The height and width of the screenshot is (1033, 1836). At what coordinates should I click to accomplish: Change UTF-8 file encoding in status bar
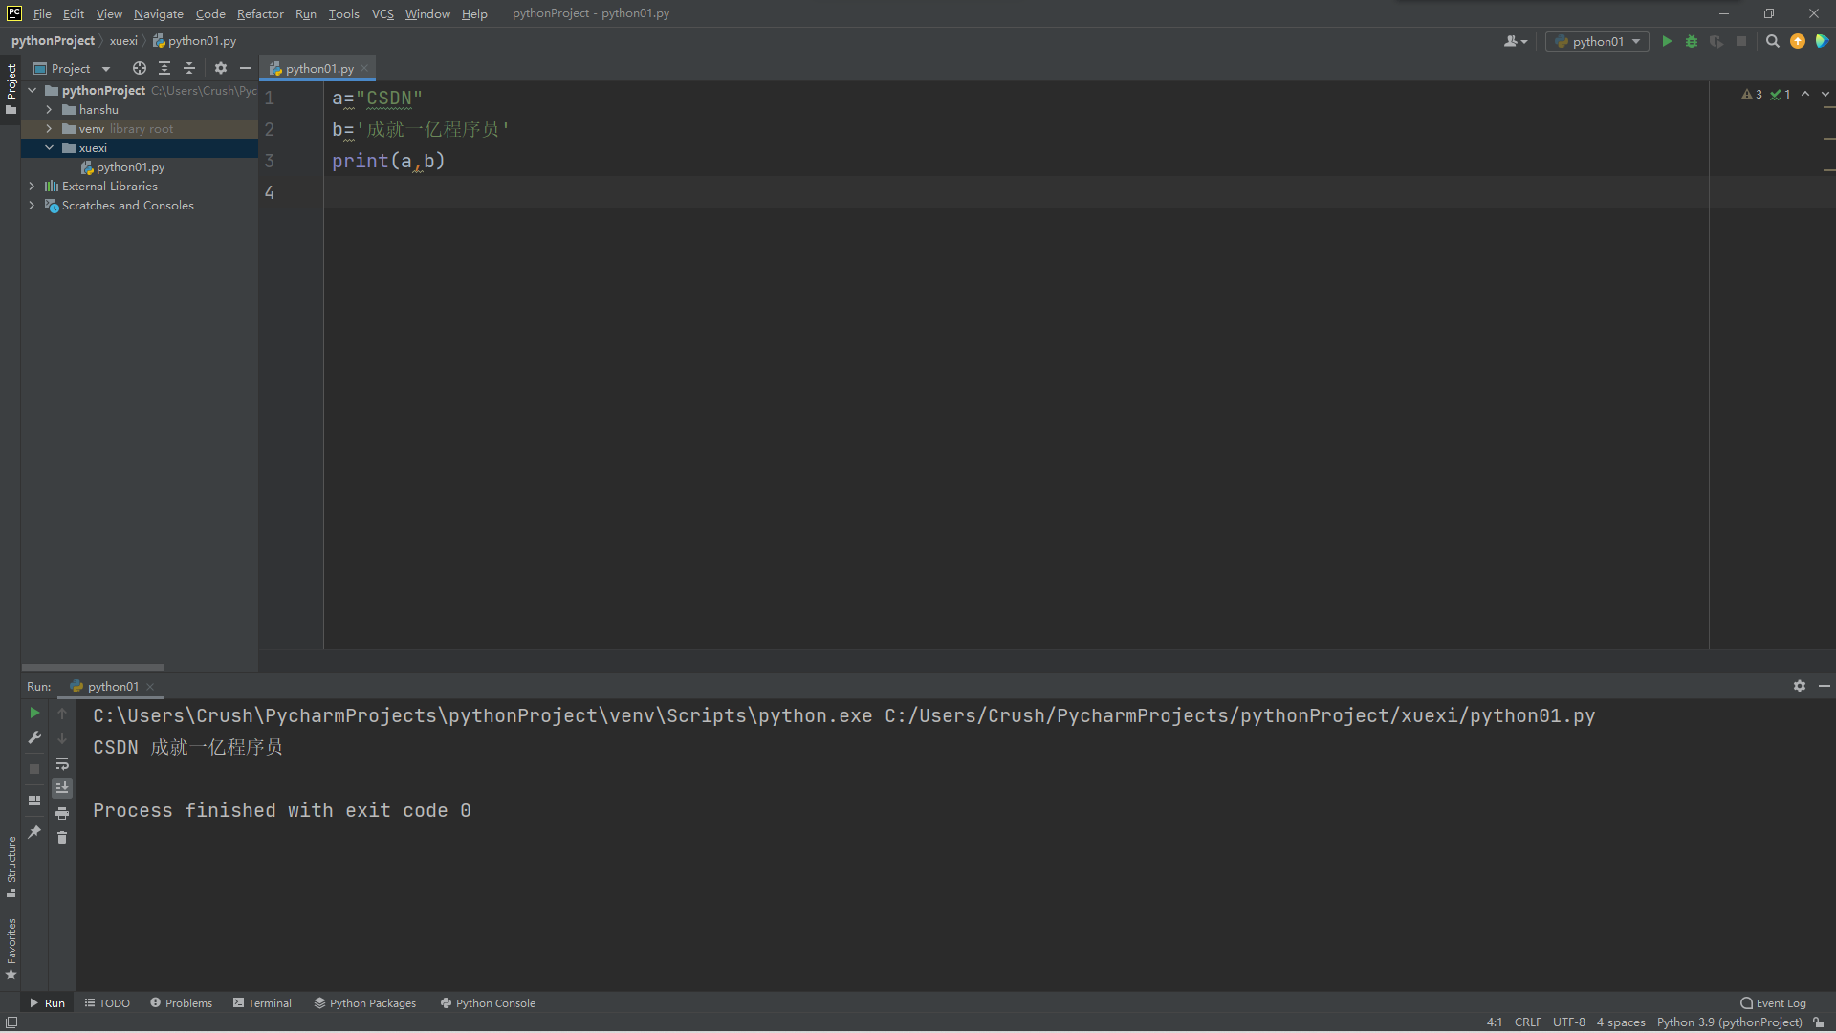pos(1568,1022)
